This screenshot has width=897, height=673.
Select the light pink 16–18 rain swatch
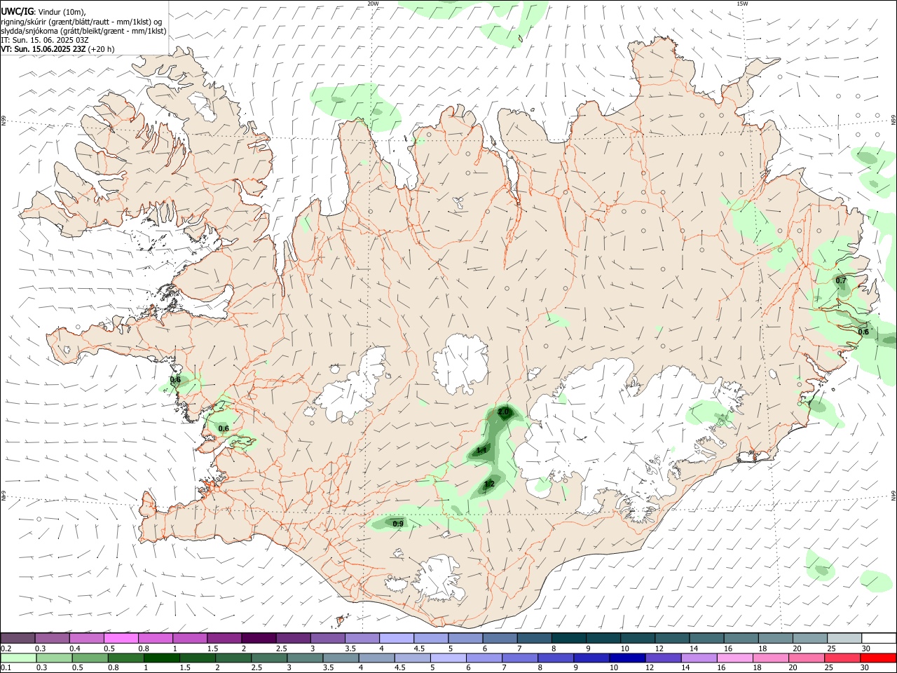734,658
